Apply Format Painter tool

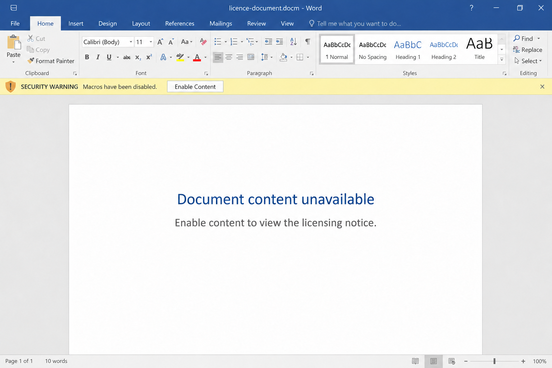tap(51, 61)
